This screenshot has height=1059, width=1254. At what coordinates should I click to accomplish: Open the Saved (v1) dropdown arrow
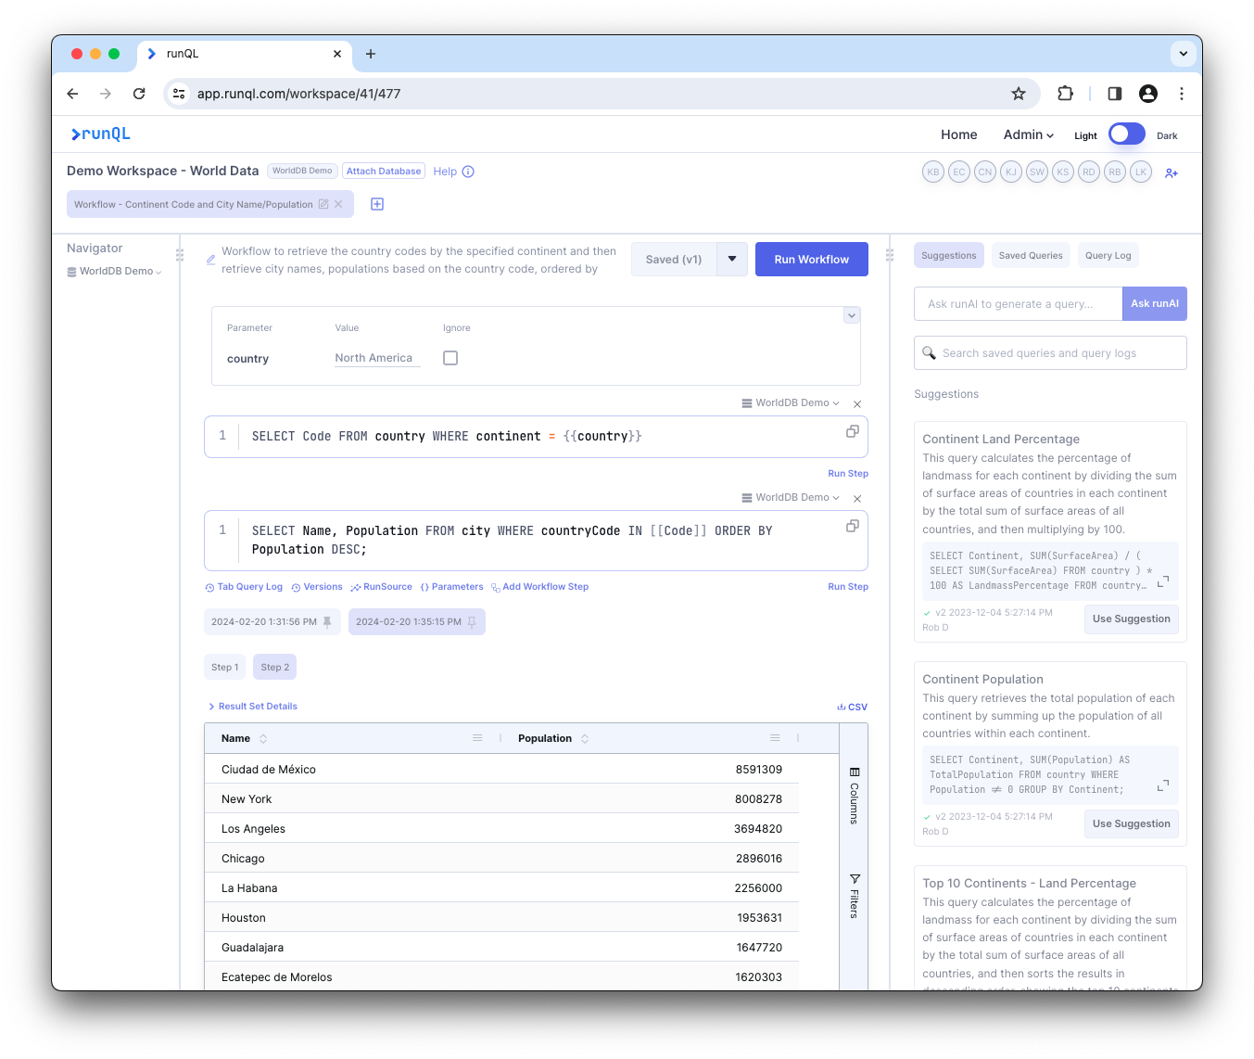click(x=731, y=260)
